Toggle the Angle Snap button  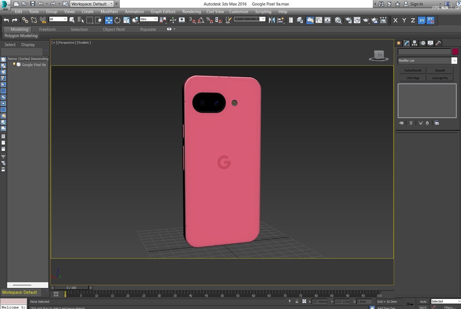pyautogui.click(x=201, y=20)
